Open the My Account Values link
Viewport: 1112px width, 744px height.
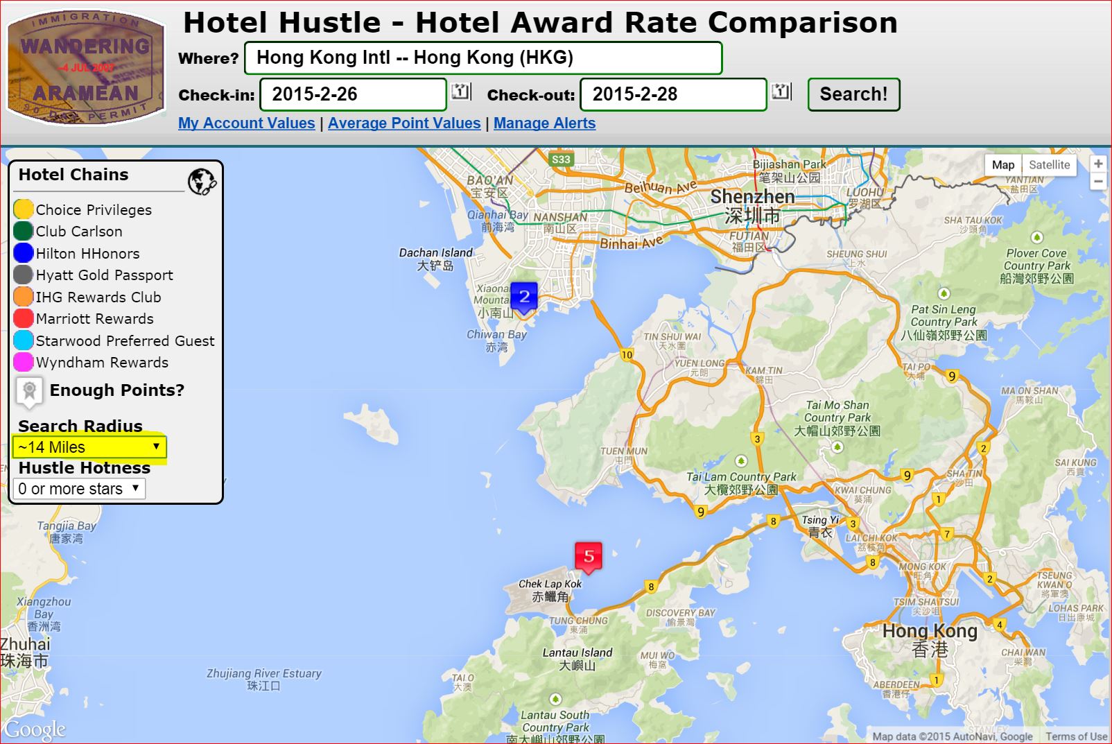[x=246, y=123]
